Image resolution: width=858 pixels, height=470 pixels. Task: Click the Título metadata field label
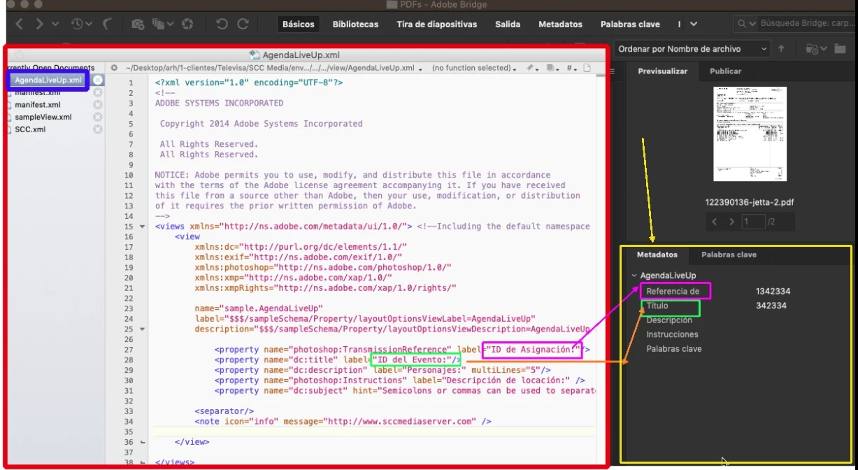[x=657, y=306]
